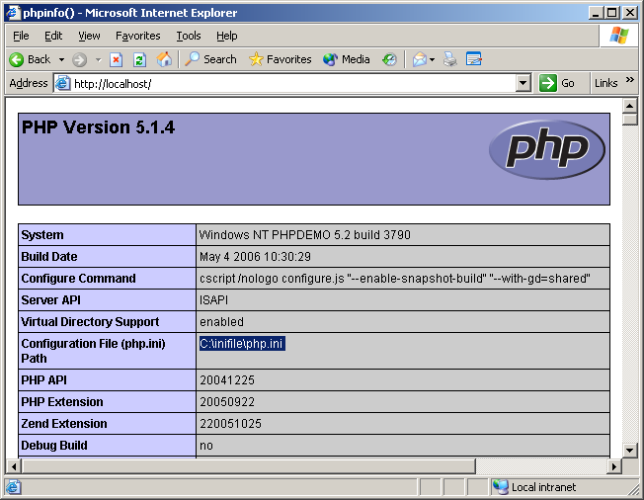Open the View menu
This screenshot has height=500, width=644.
[89, 36]
